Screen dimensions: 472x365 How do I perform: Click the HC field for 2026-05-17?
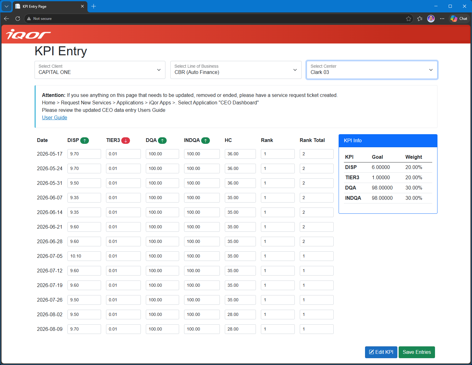(240, 154)
